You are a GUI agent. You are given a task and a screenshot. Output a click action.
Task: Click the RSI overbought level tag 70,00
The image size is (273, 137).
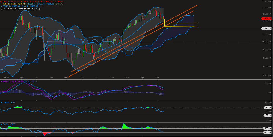coord(268,108)
